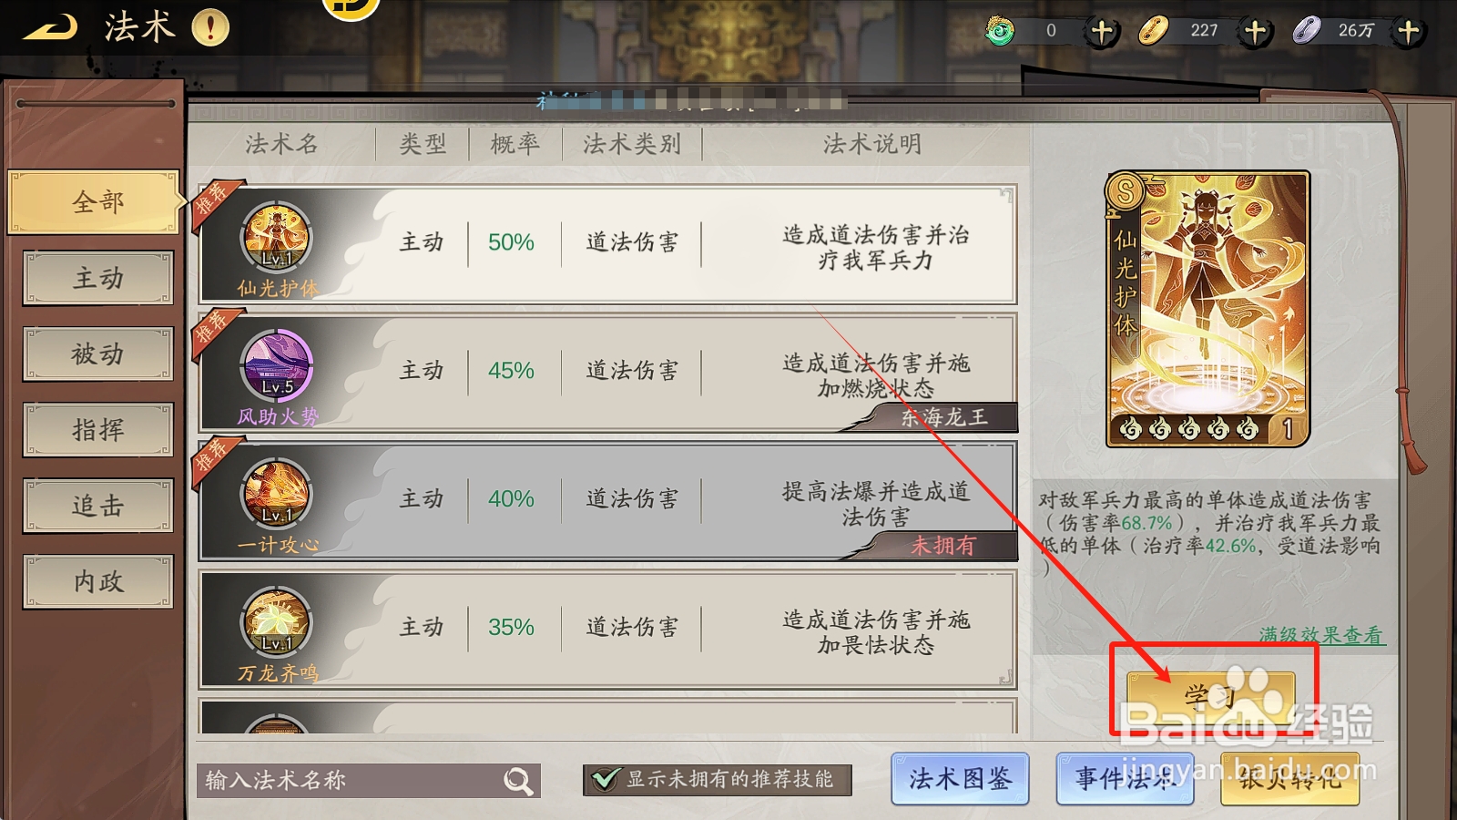
Task: Open the exclamation info icon next to 法术
Action: click(210, 27)
